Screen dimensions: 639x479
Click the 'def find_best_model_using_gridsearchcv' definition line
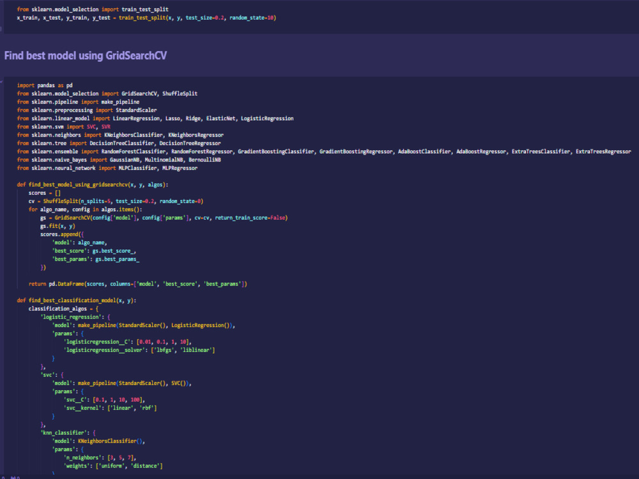tap(93, 185)
